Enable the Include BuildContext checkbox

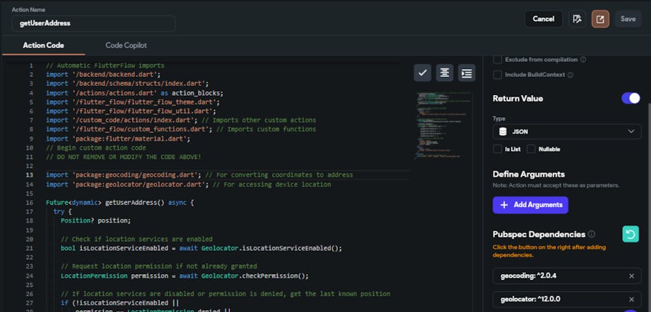click(497, 75)
